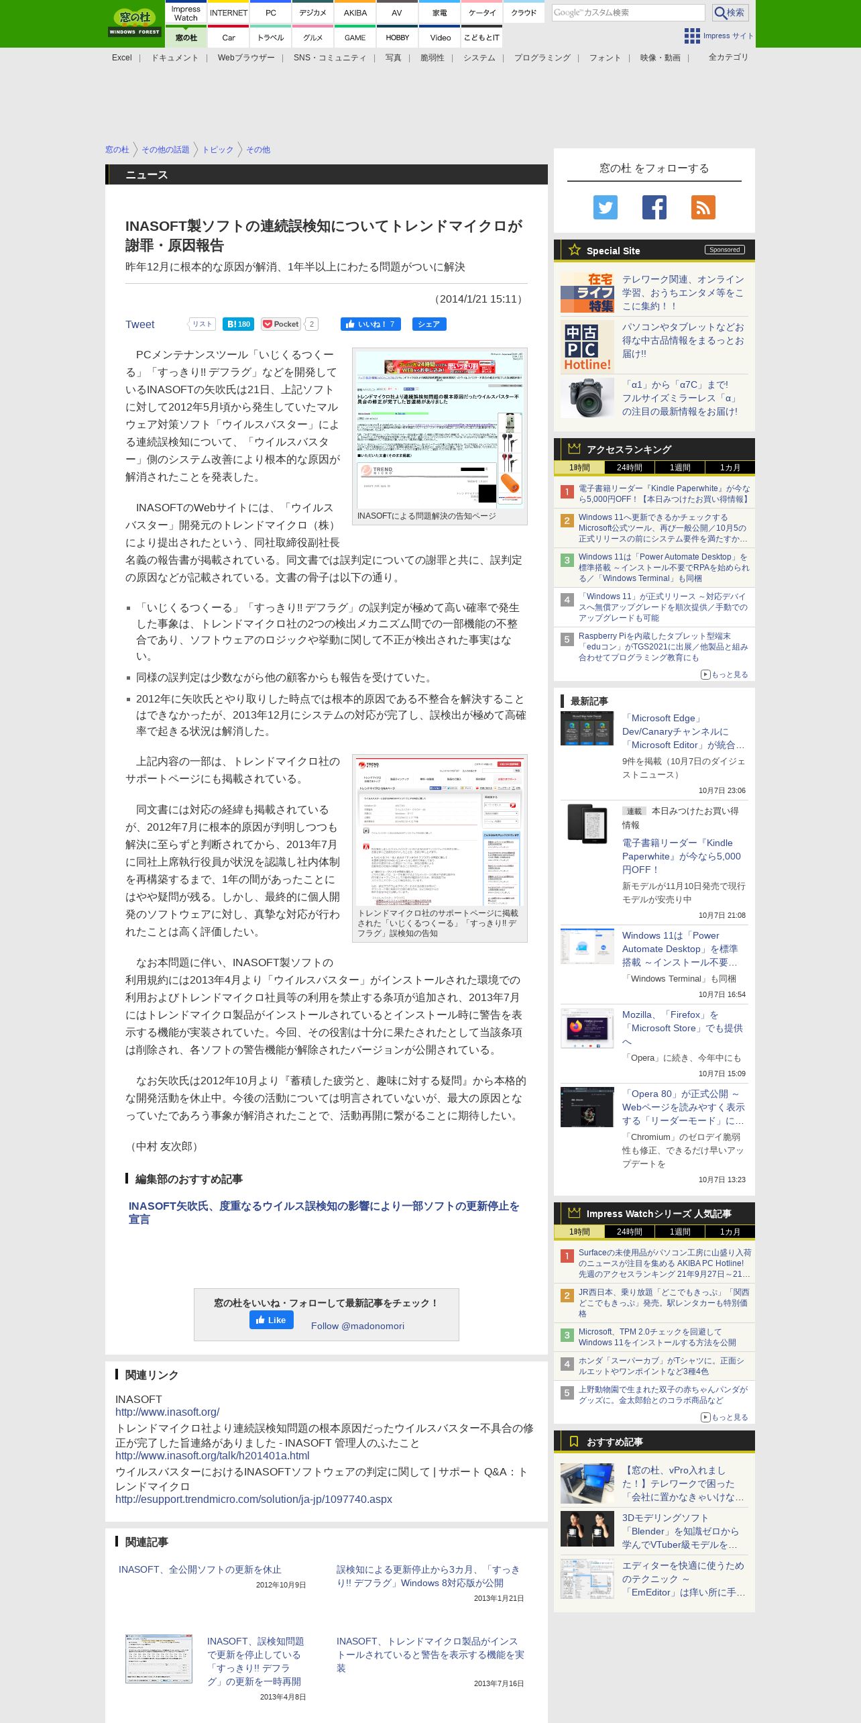
Task: Open the Excel category
Action: click(121, 58)
